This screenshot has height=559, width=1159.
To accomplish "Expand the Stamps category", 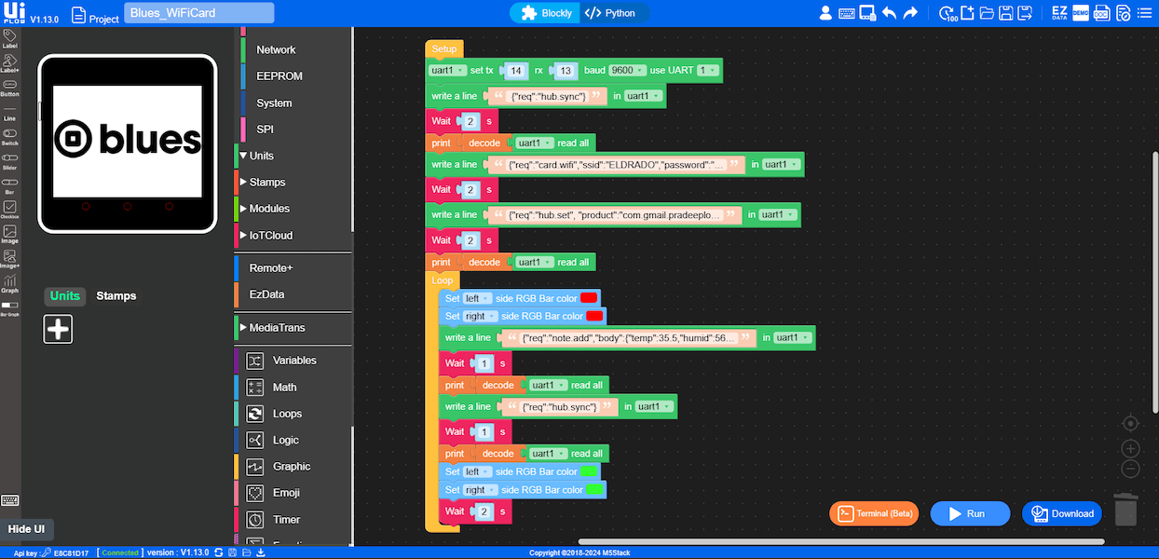I will (263, 182).
